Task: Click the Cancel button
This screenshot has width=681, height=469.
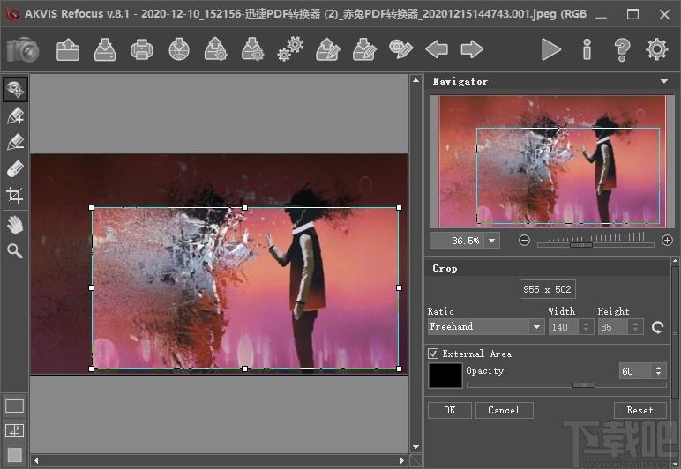Action: [504, 411]
